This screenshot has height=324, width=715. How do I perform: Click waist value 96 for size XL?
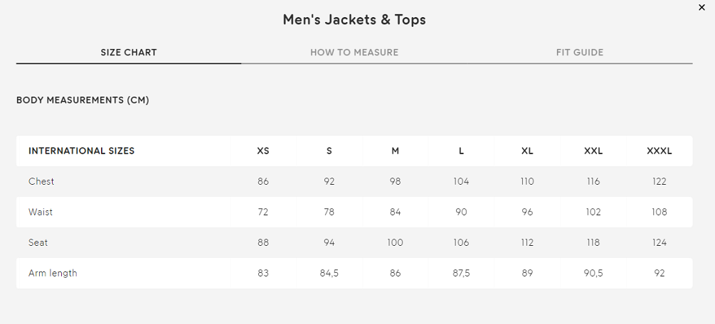(527, 212)
